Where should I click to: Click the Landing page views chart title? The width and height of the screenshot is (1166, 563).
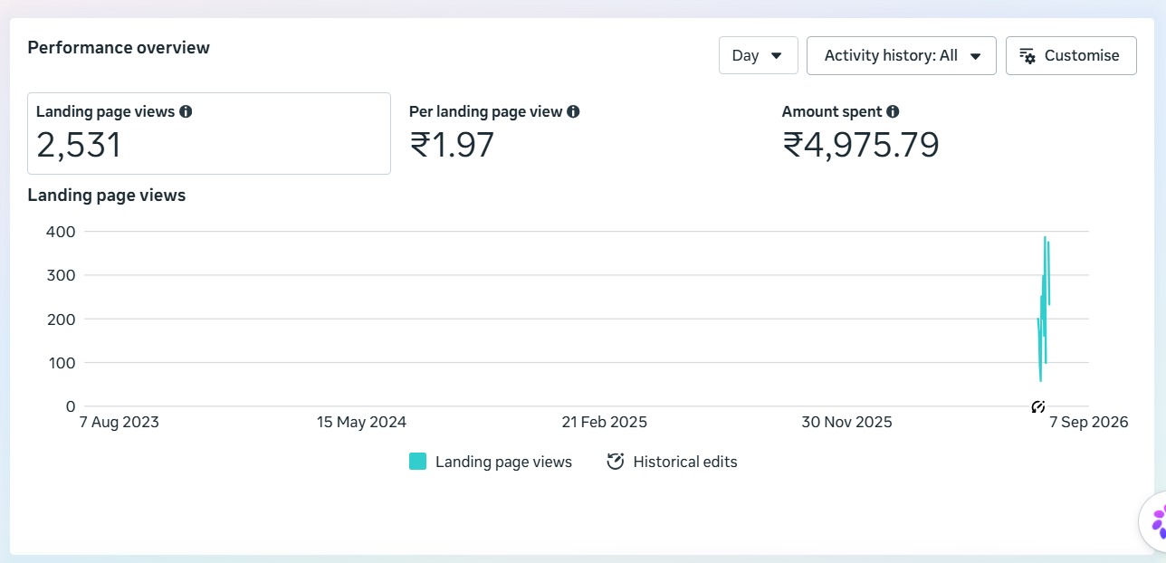coord(107,196)
